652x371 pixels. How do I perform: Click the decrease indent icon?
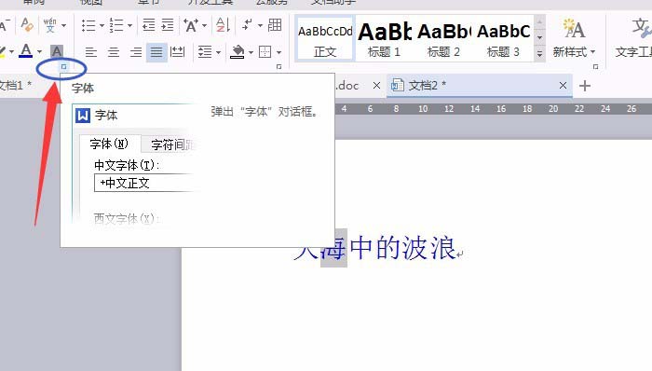coord(148,25)
